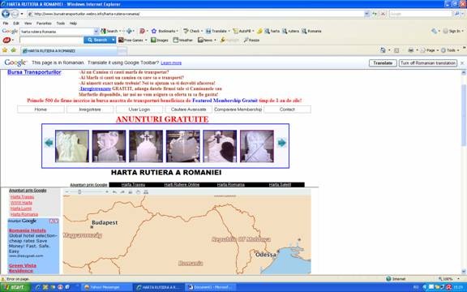Click the wrench settings icon on the Google toolbar
This screenshot has height=292, width=467.
coord(434,31)
